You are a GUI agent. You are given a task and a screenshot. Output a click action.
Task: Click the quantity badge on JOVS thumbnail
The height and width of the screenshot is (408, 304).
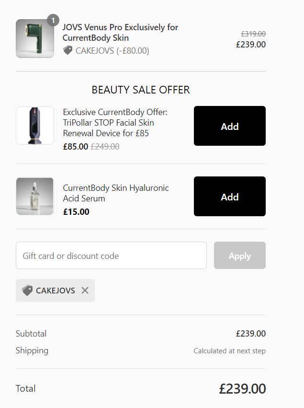53,20
